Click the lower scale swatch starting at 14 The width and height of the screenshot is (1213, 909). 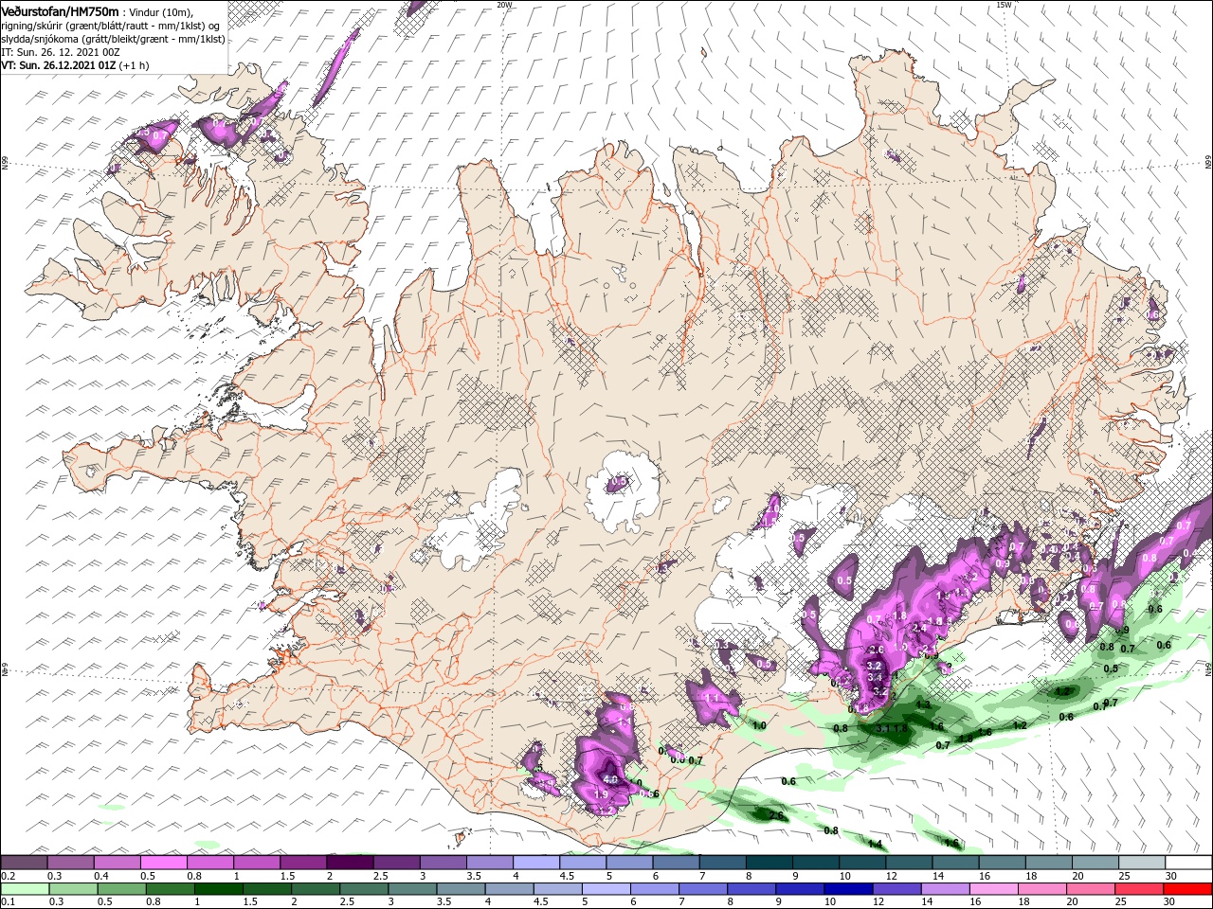tap(945, 889)
